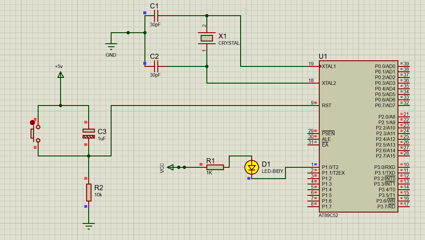Click the P2.0/A8 pin name
Screen dimensions: 425x240
pyautogui.click(x=387, y=117)
